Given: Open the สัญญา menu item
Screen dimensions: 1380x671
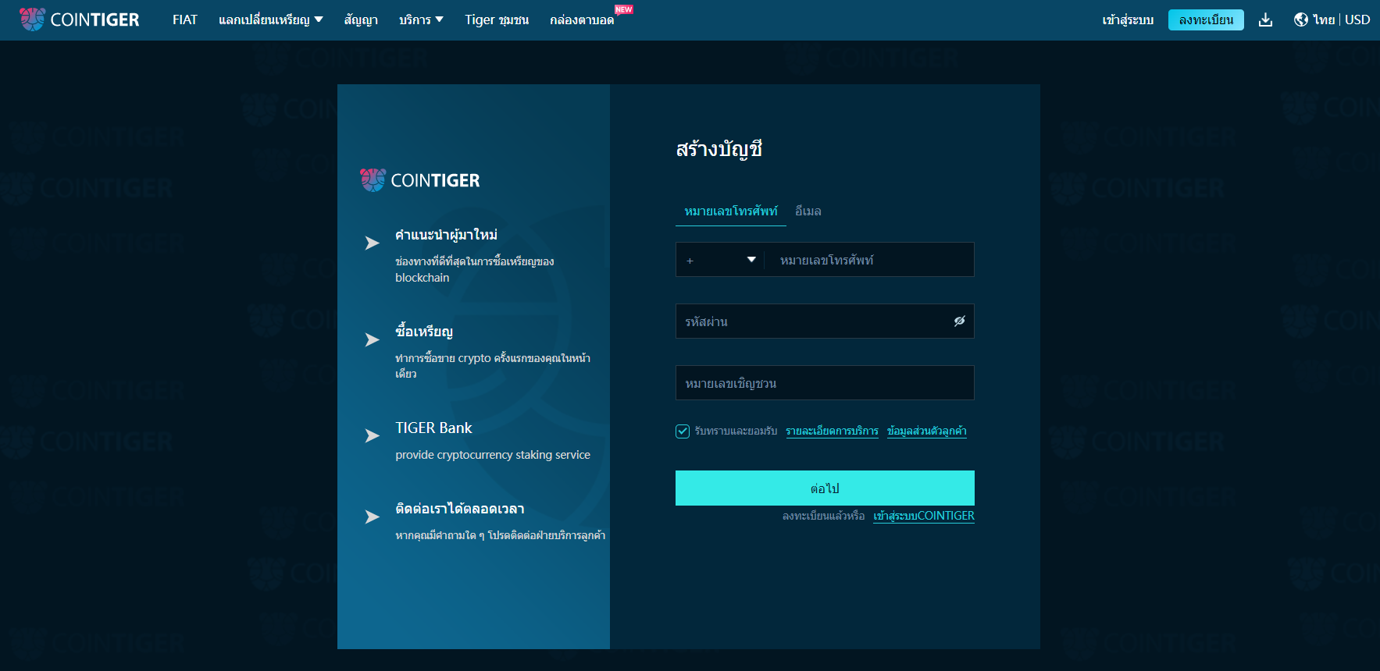Looking at the screenshot, I should click(x=361, y=20).
